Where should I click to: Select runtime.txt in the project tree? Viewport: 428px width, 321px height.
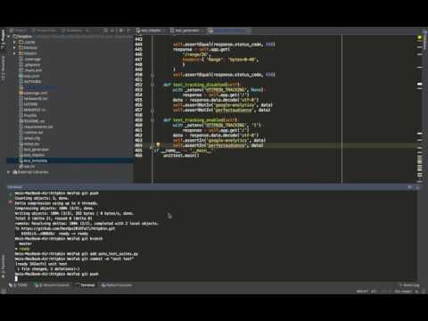tap(31, 133)
